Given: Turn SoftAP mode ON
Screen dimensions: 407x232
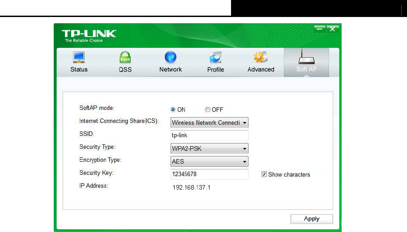Looking at the screenshot, I should (173, 110).
